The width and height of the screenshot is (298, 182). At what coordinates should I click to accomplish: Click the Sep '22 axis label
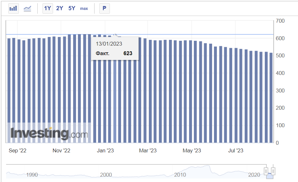click(x=18, y=150)
